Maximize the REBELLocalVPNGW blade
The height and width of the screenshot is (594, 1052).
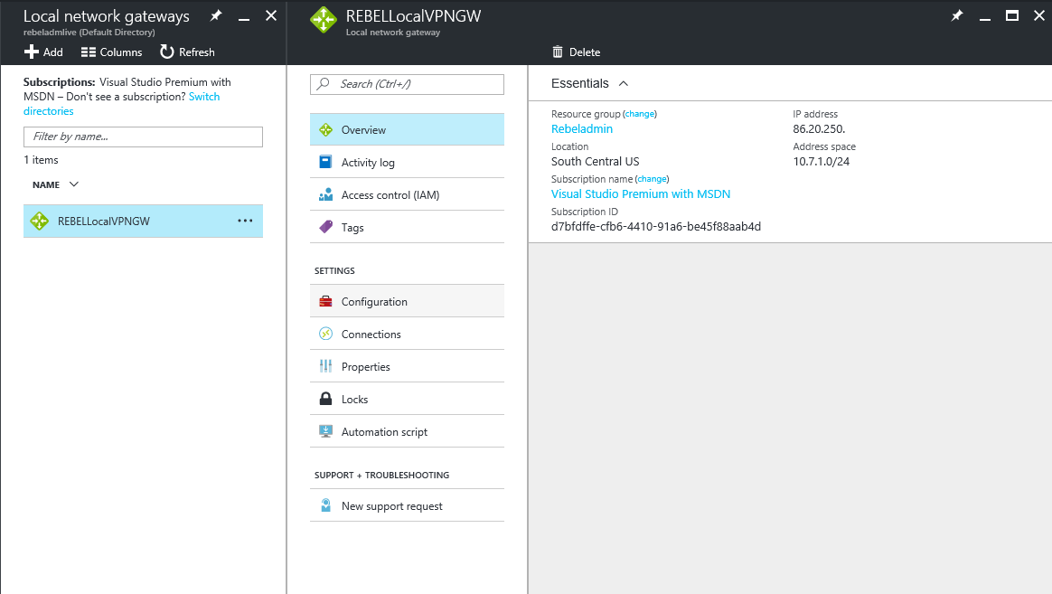[1011, 15]
